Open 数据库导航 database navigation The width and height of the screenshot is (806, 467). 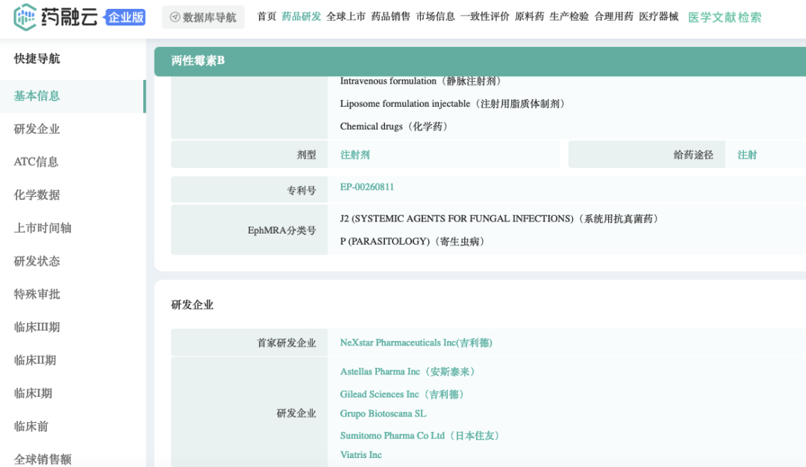(203, 17)
